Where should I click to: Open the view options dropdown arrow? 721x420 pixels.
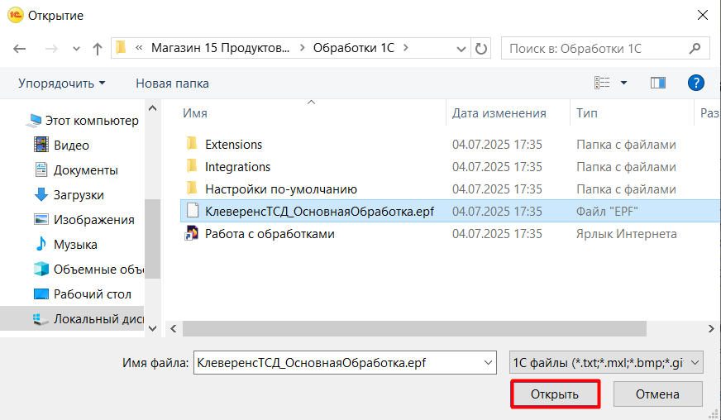coord(624,83)
